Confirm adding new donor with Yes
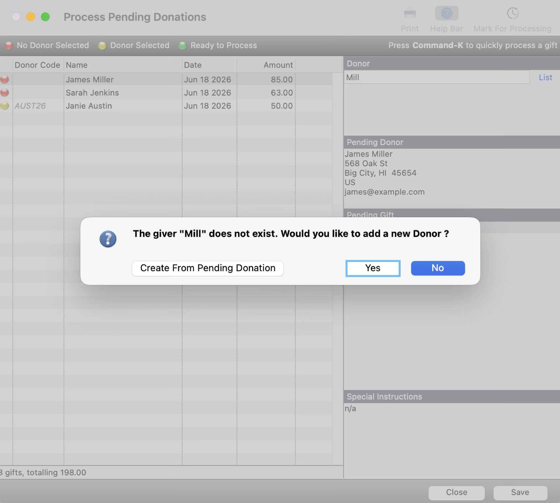Image resolution: width=560 pixels, height=503 pixels. coord(373,268)
